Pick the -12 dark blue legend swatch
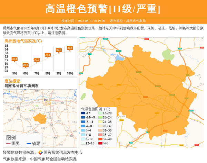 (83, 114)
